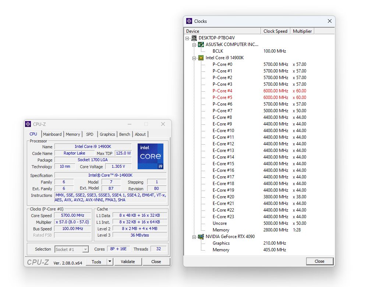Select the E-Core #8 row
Viewport: 368px width, 287px height.
[x=259, y=117]
